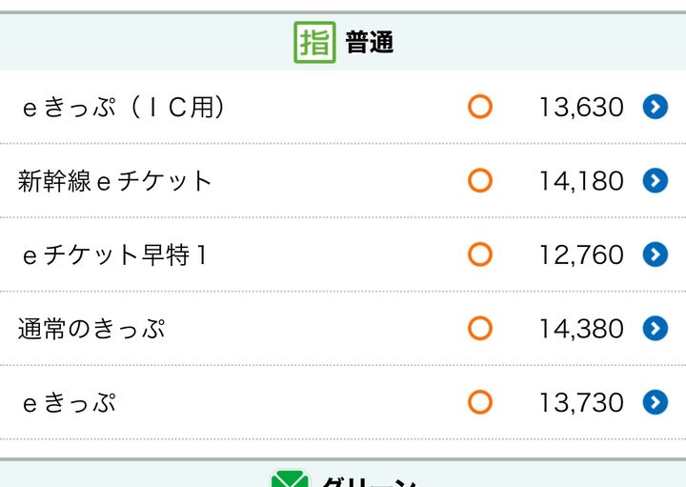Image resolution: width=686 pixels, height=487 pixels.
Task: Click the availability circle for 通常のきっぷ
Action: (480, 329)
